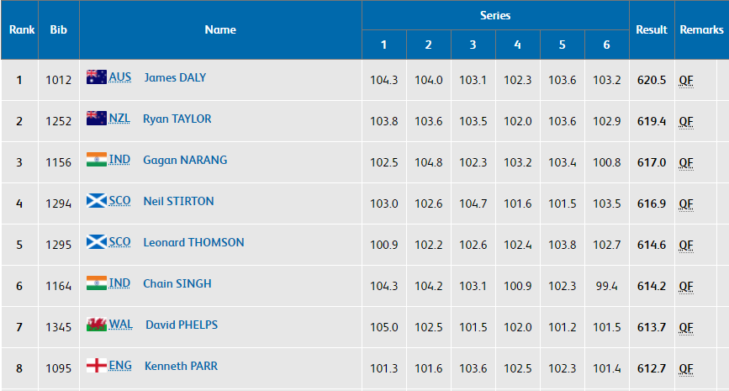Click QF remark in James Daly's row
The height and width of the screenshot is (391, 729).
coord(686,80)
